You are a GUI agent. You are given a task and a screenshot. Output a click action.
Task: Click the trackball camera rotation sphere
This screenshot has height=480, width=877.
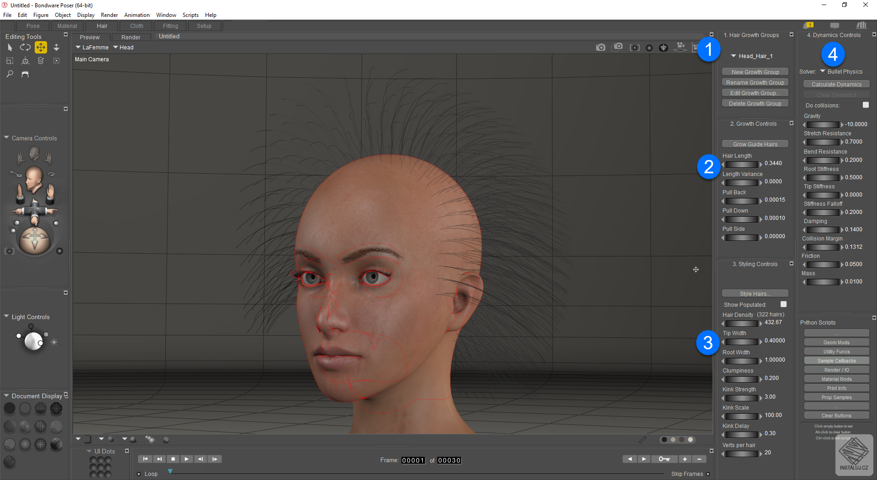coord(34,239)
